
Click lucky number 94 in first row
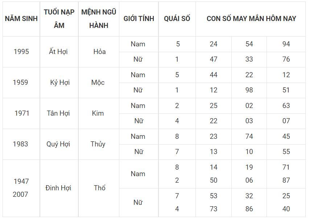286,44
